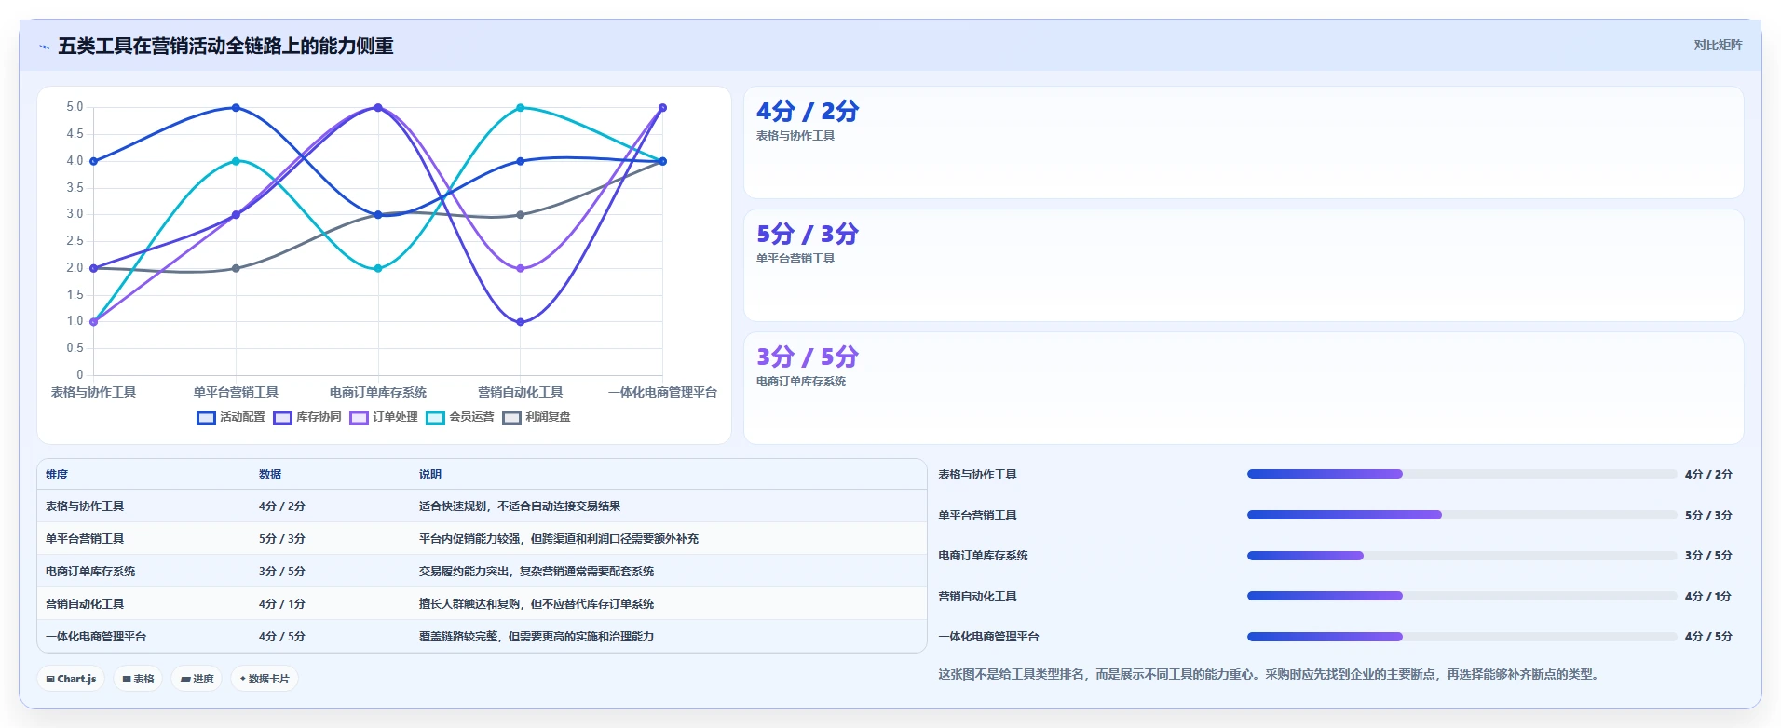Click the header icon beside the title
Screen dimensions: 1781x728
44,47
